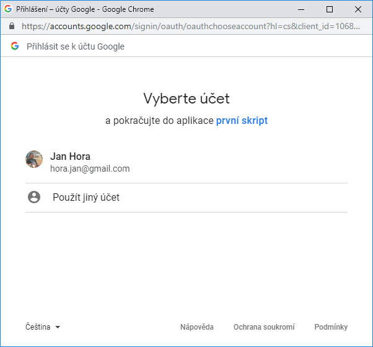Click the generic person icon for another account
This screenshot has height=347, width=373.
click(x=34, y=197)
